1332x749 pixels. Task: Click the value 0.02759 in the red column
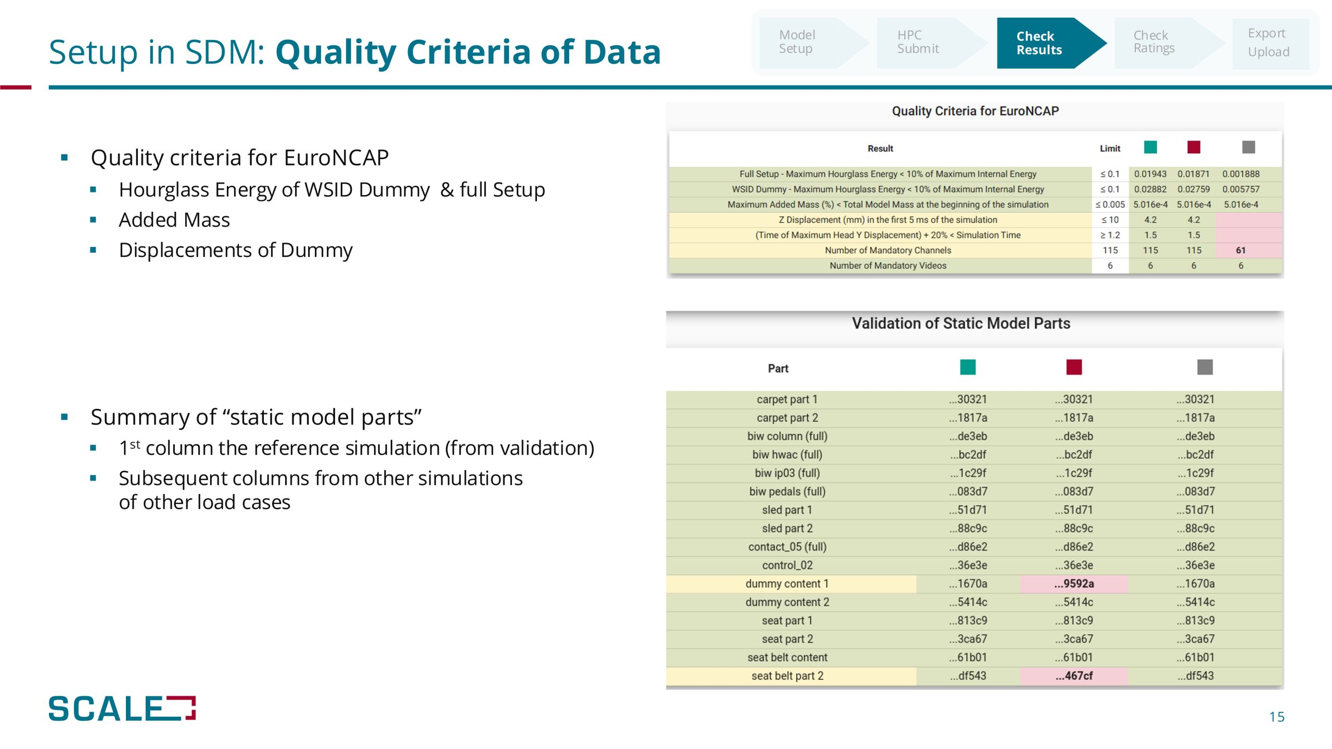(x=1194, y=189)
